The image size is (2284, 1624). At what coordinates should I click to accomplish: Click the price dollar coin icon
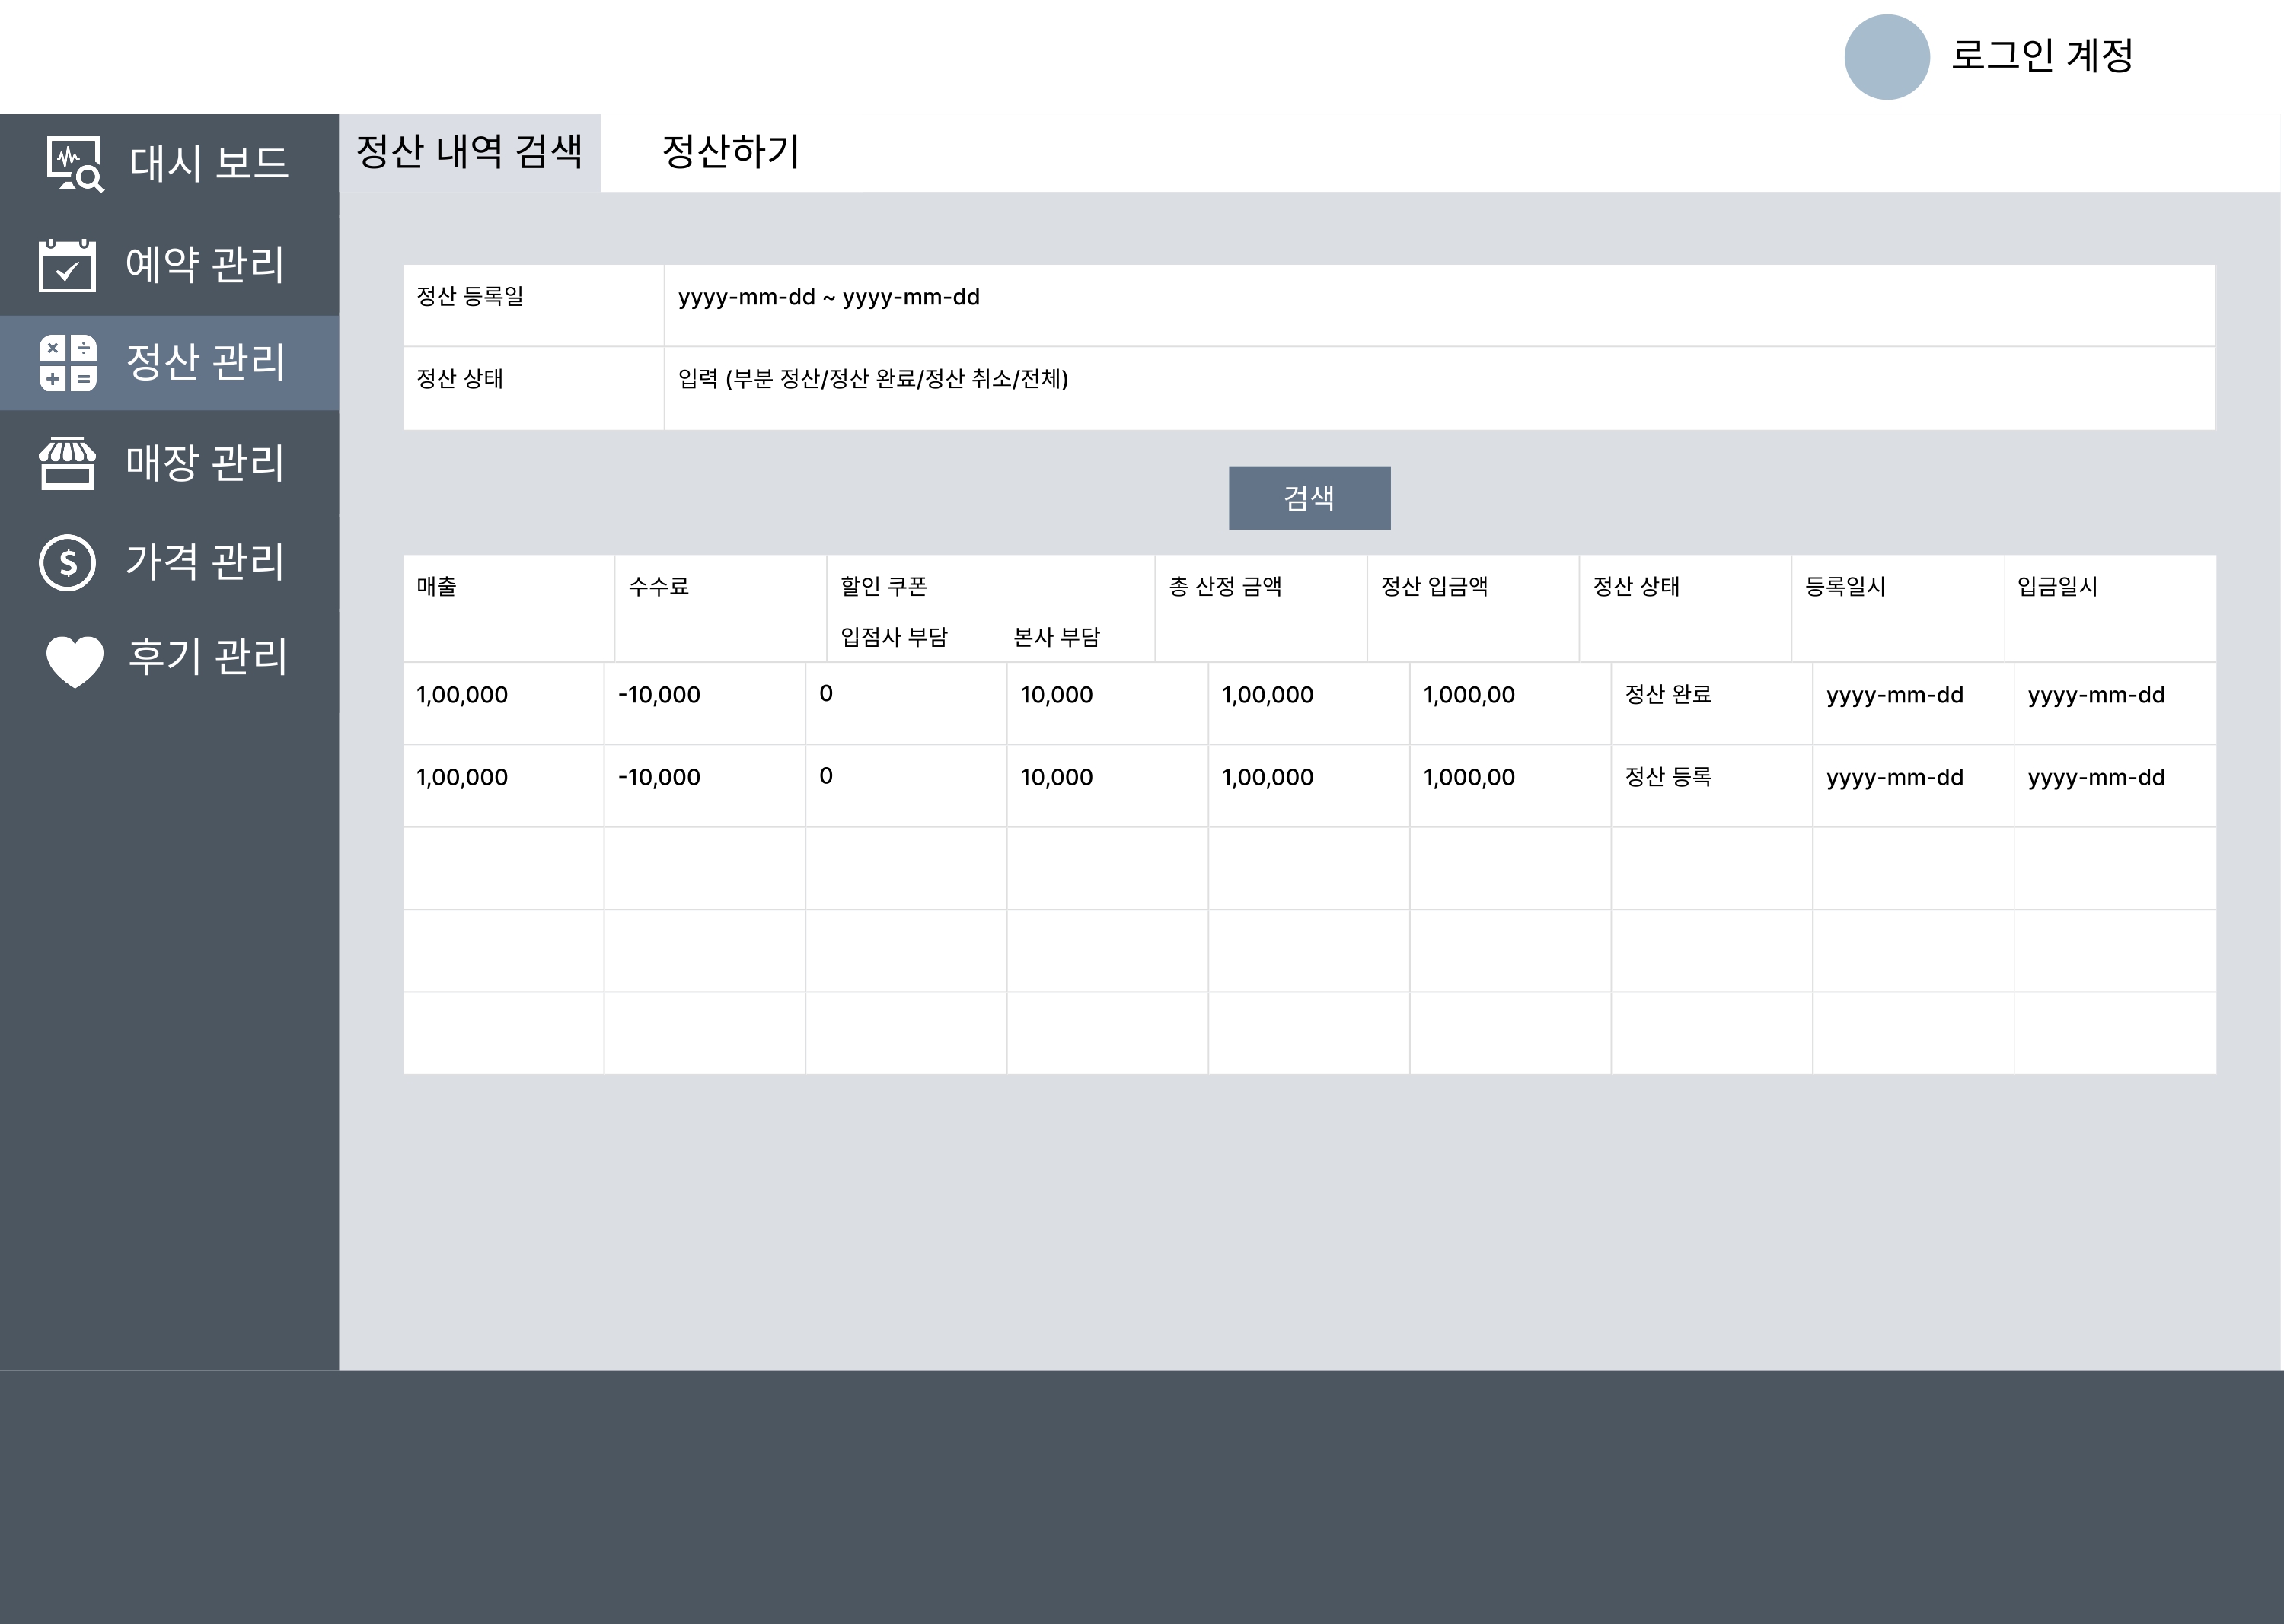coord(67,562)
